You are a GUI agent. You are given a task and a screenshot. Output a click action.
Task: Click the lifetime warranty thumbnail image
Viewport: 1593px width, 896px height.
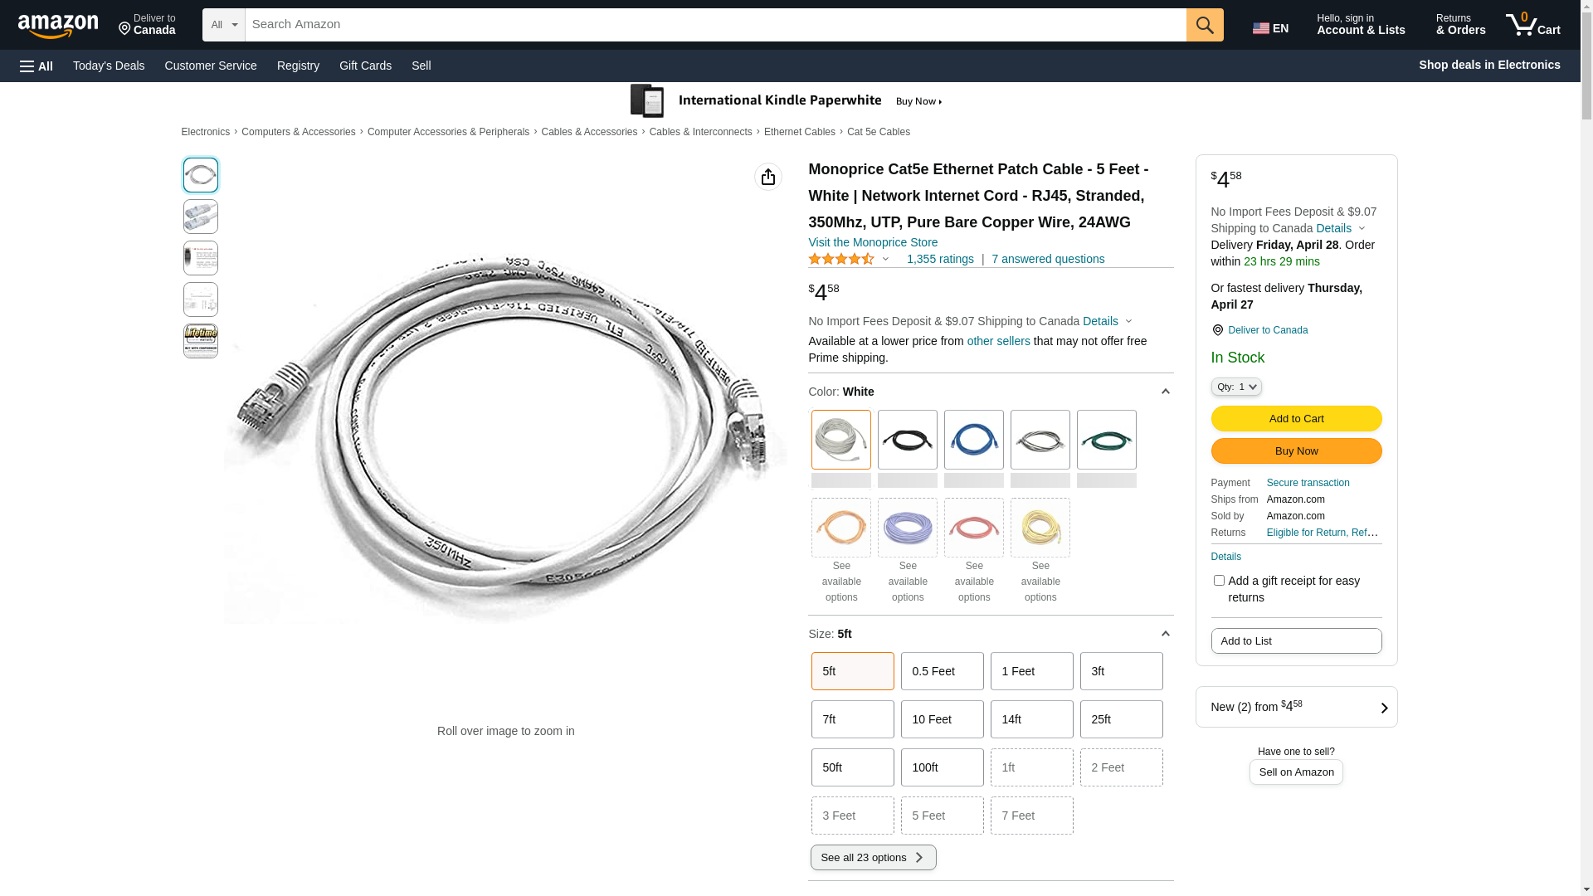(201, 341)
